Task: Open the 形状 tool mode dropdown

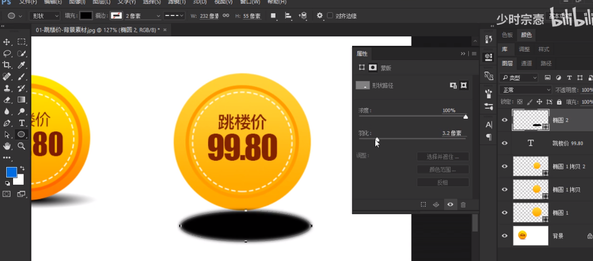Action: point(45,16)
